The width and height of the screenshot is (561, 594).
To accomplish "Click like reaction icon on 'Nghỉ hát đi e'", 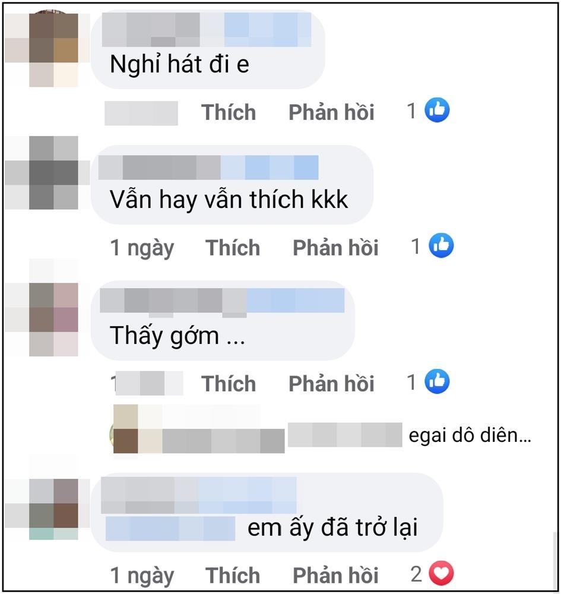I will (437, 110).
